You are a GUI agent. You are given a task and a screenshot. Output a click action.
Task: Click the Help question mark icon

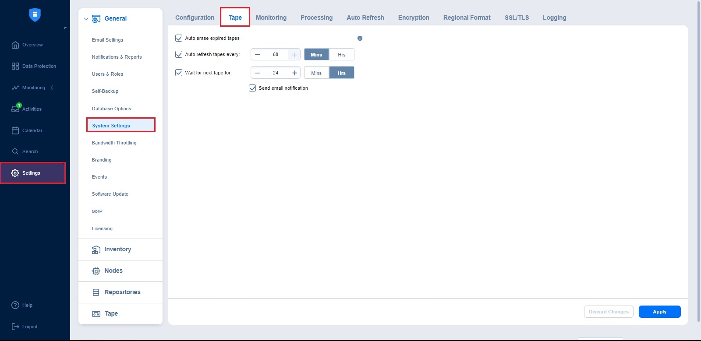coord(15,305)
